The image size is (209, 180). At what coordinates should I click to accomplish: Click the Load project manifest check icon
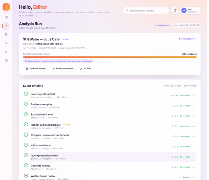26,94
